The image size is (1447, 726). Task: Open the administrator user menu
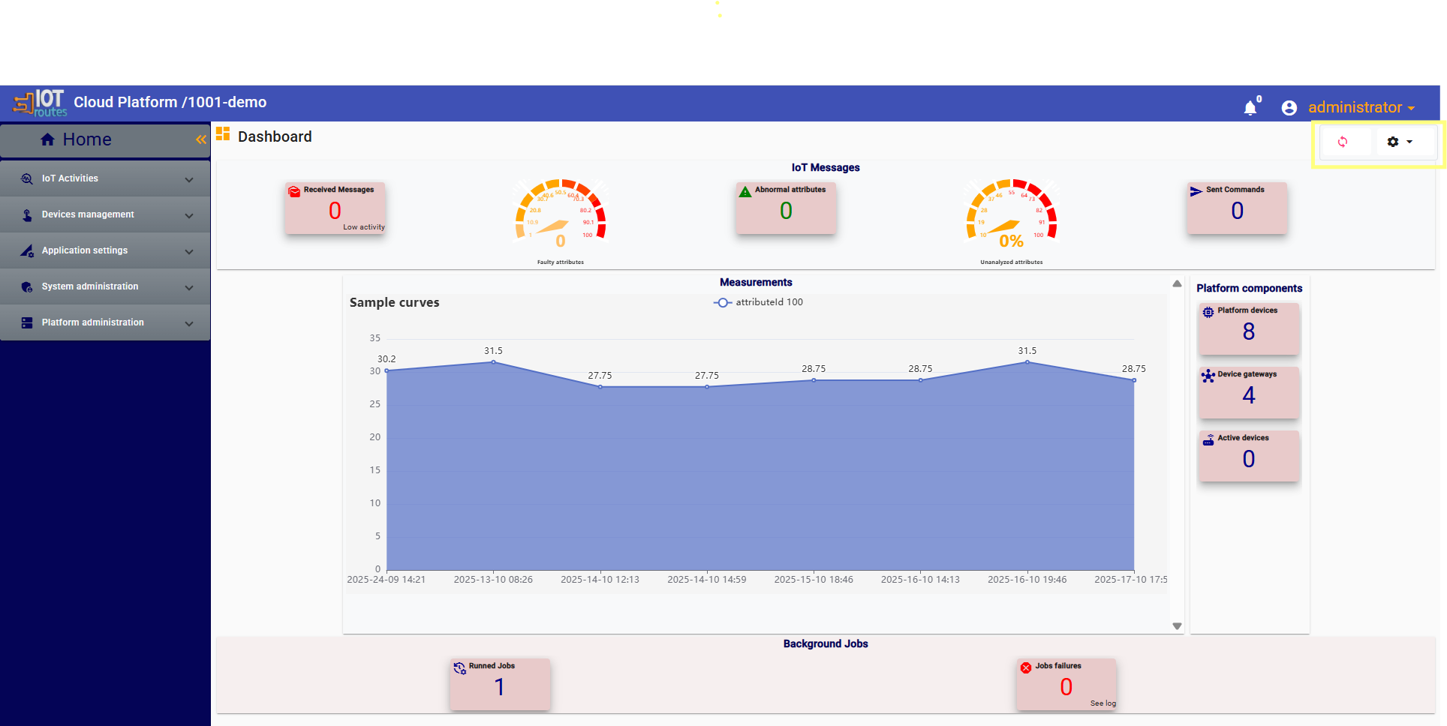click(x=1361, y=107)
